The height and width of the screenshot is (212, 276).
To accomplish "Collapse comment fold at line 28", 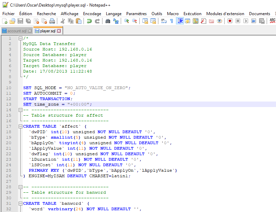I will 20,187.
